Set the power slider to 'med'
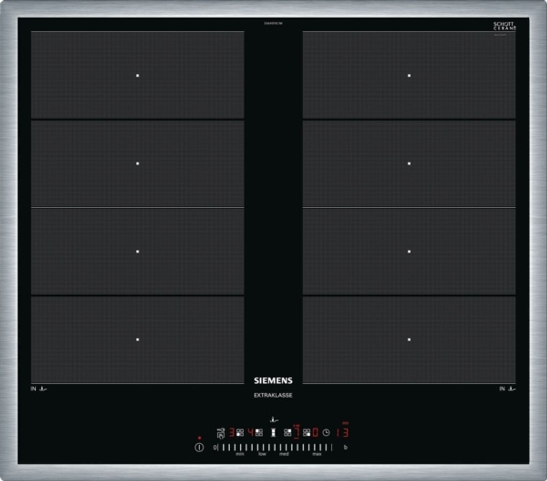The height and width of the screenshot is (481, 547). pos(284,448)
